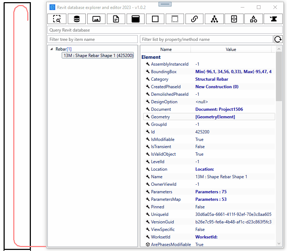
Task: Focus the Filter list by property/method name box
Action: point(206,39)
